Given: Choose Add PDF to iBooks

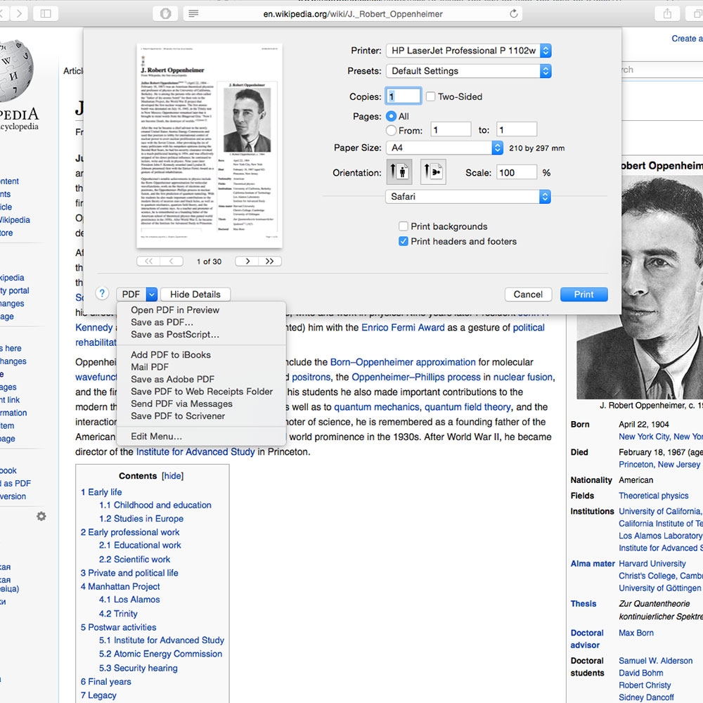Looking at the screenshot, I should click(x=170, y=354).
